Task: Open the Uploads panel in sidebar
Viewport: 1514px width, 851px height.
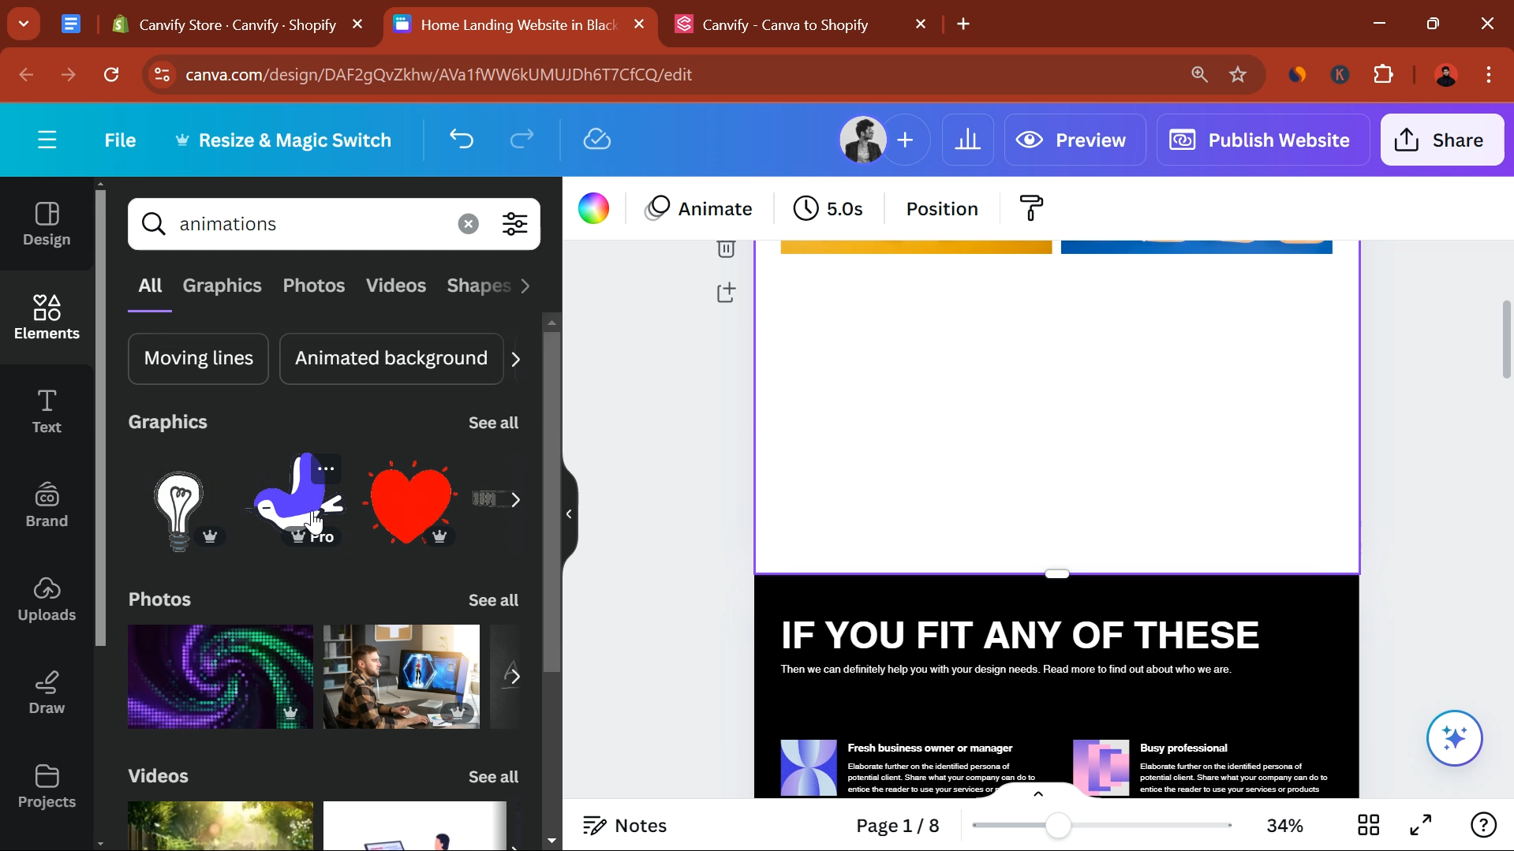Action: [x=47, y=599]
